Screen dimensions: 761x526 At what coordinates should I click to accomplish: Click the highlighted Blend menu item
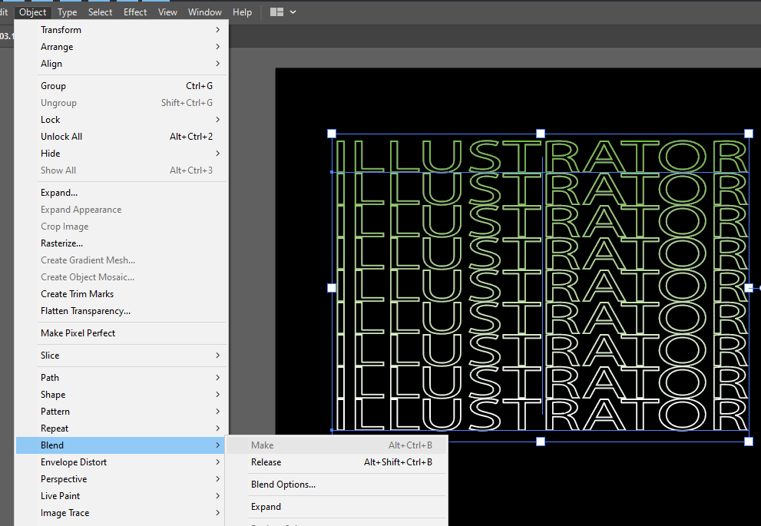[121, 445]
